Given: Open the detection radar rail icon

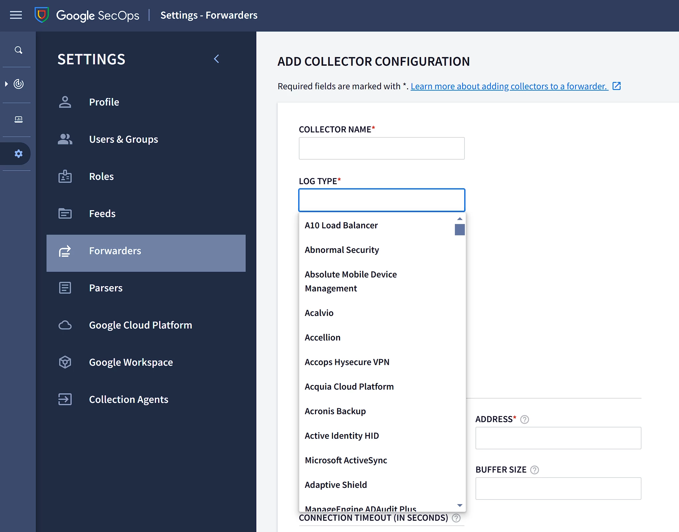Looking at the screenshot, I should [x=19, y=84].
